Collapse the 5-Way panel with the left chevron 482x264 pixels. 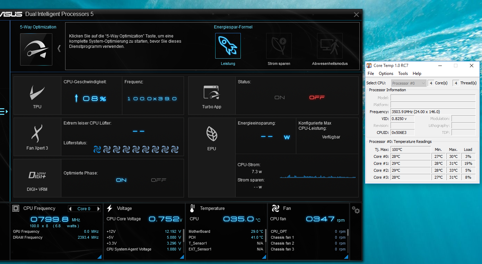tap(59, 49)
